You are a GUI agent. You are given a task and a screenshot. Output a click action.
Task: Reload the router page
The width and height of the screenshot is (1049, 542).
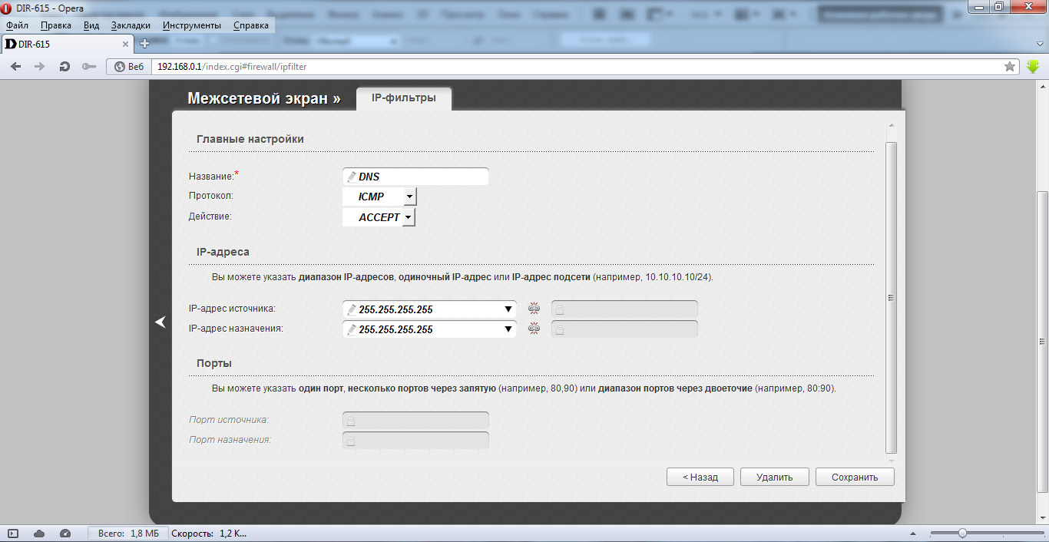(65, 67)
